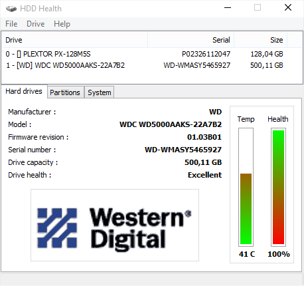This screenshot has height=286, width=304.
Task: Click serial WD-WMASY5465927 in drive list
Action: pos(197,65)
